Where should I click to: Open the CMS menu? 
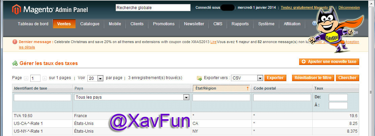218,24
